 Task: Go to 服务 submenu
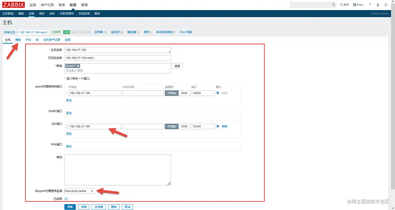[97, 14]
